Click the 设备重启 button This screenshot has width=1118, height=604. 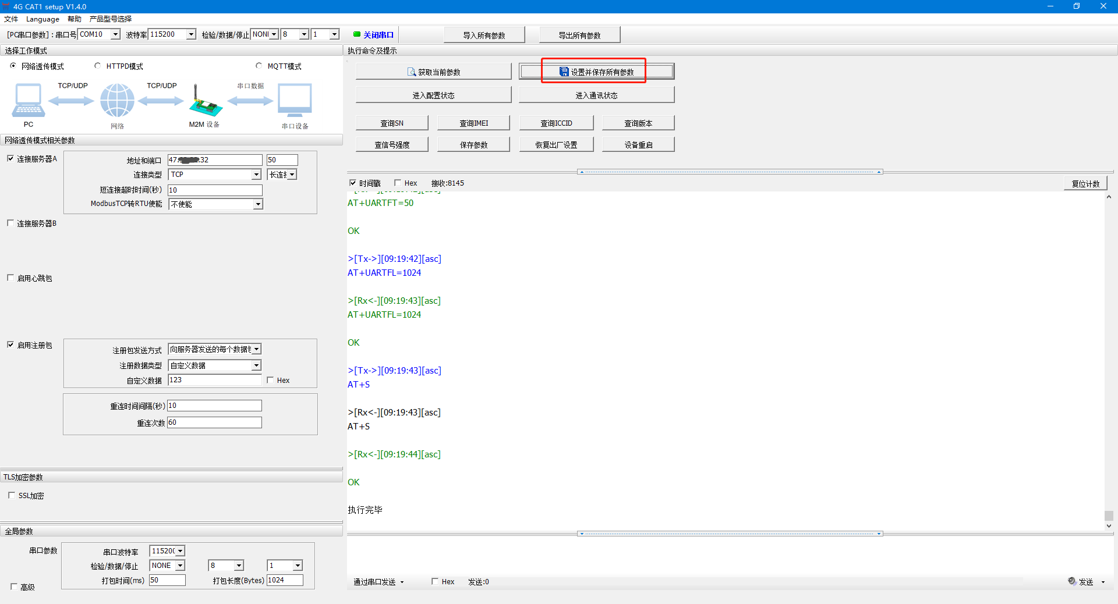(638, 145)
